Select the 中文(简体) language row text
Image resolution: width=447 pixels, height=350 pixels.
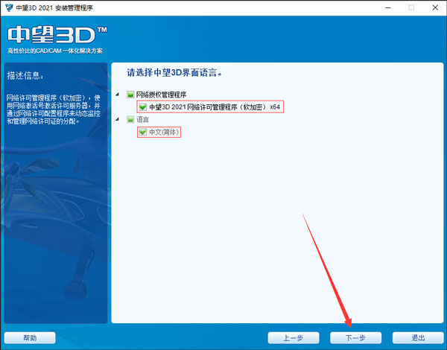(164, 132)
